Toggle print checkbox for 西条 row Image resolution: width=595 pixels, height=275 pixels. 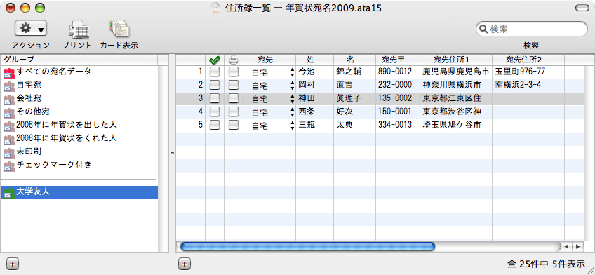click(x=234, y=112)
